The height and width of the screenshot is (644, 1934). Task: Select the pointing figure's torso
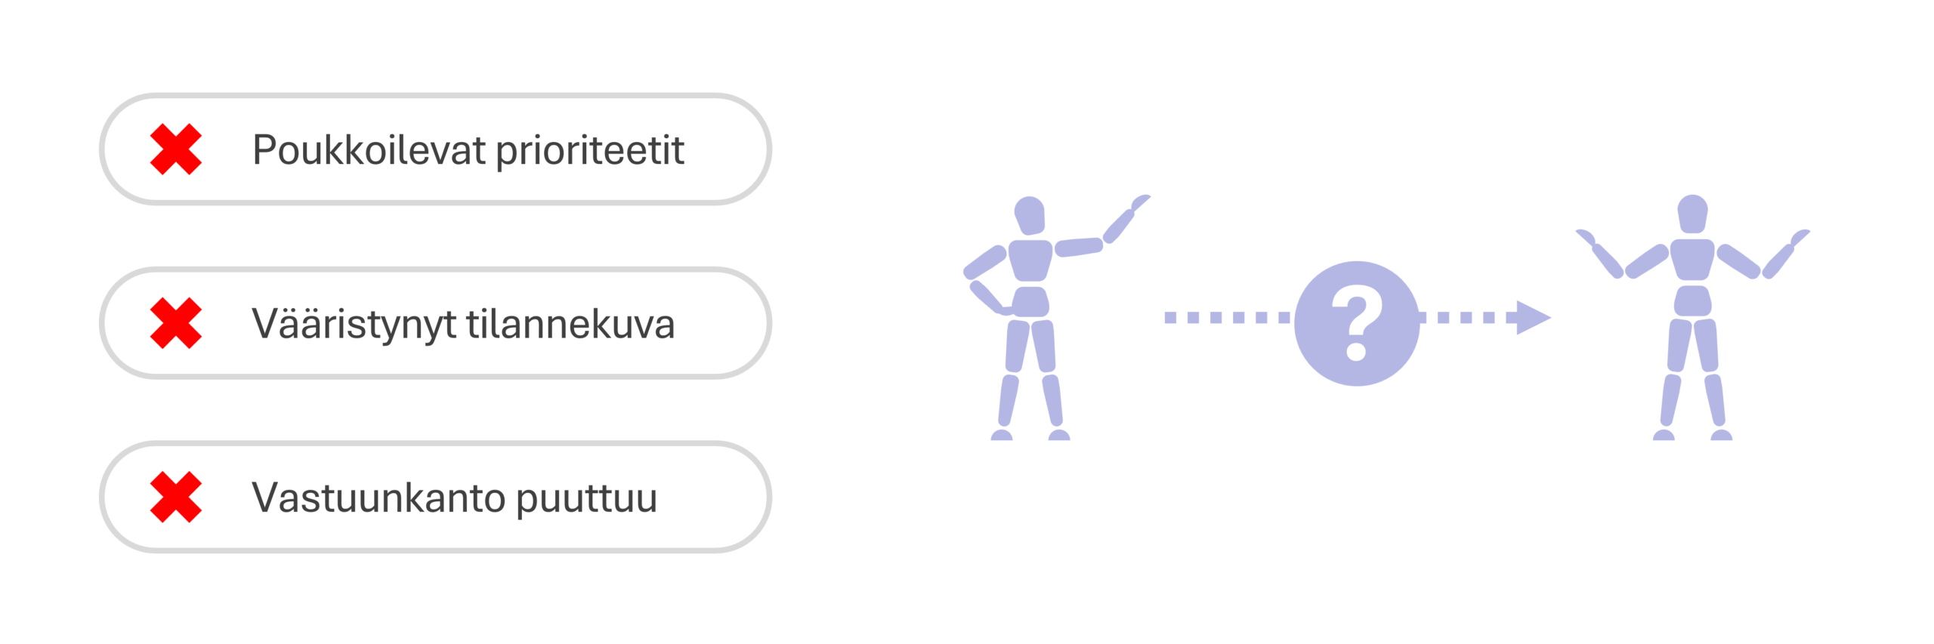(1030, 260)
